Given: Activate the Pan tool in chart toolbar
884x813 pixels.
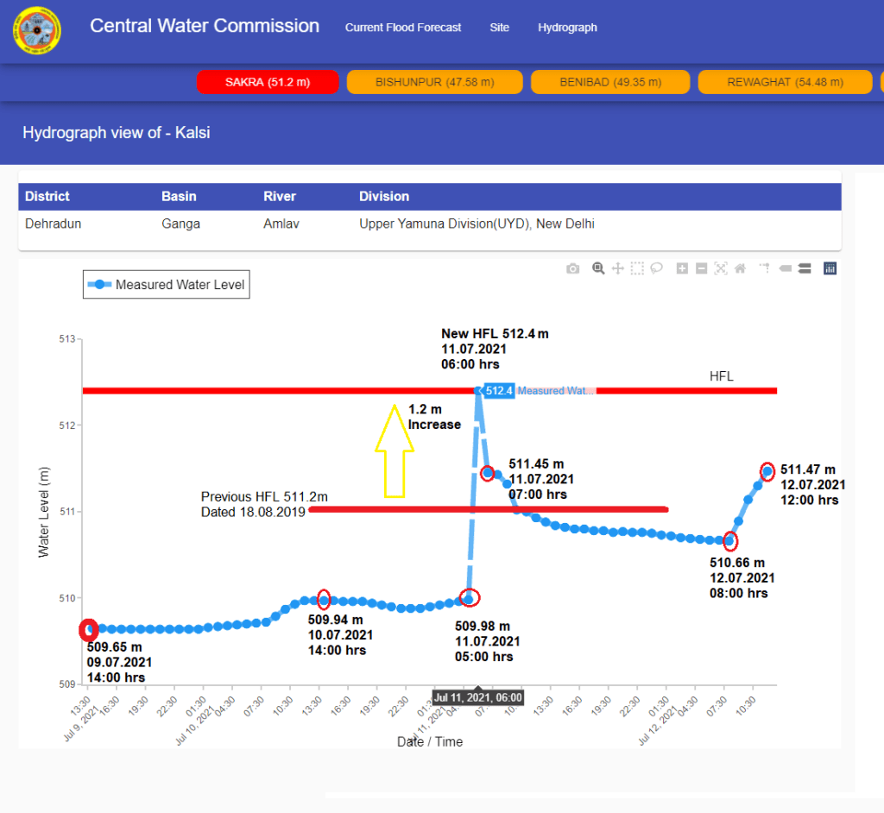Looking at the screenshot, I should (617, 268).
